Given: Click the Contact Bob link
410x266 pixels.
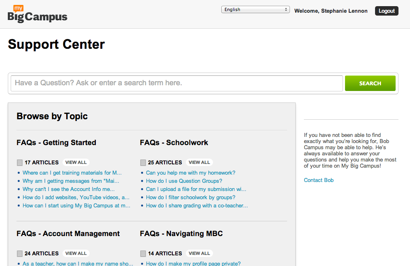Looking at the screenshot, I should tap(319, 180).
